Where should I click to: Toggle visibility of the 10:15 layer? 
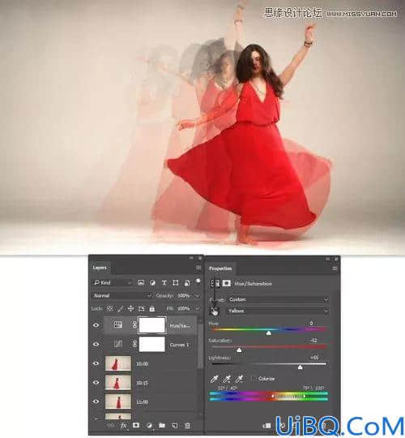tap(96, 382)
